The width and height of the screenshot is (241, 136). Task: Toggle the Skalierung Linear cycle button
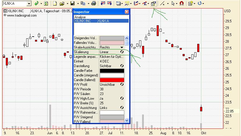pyautogui.click(x=122, y=52)
